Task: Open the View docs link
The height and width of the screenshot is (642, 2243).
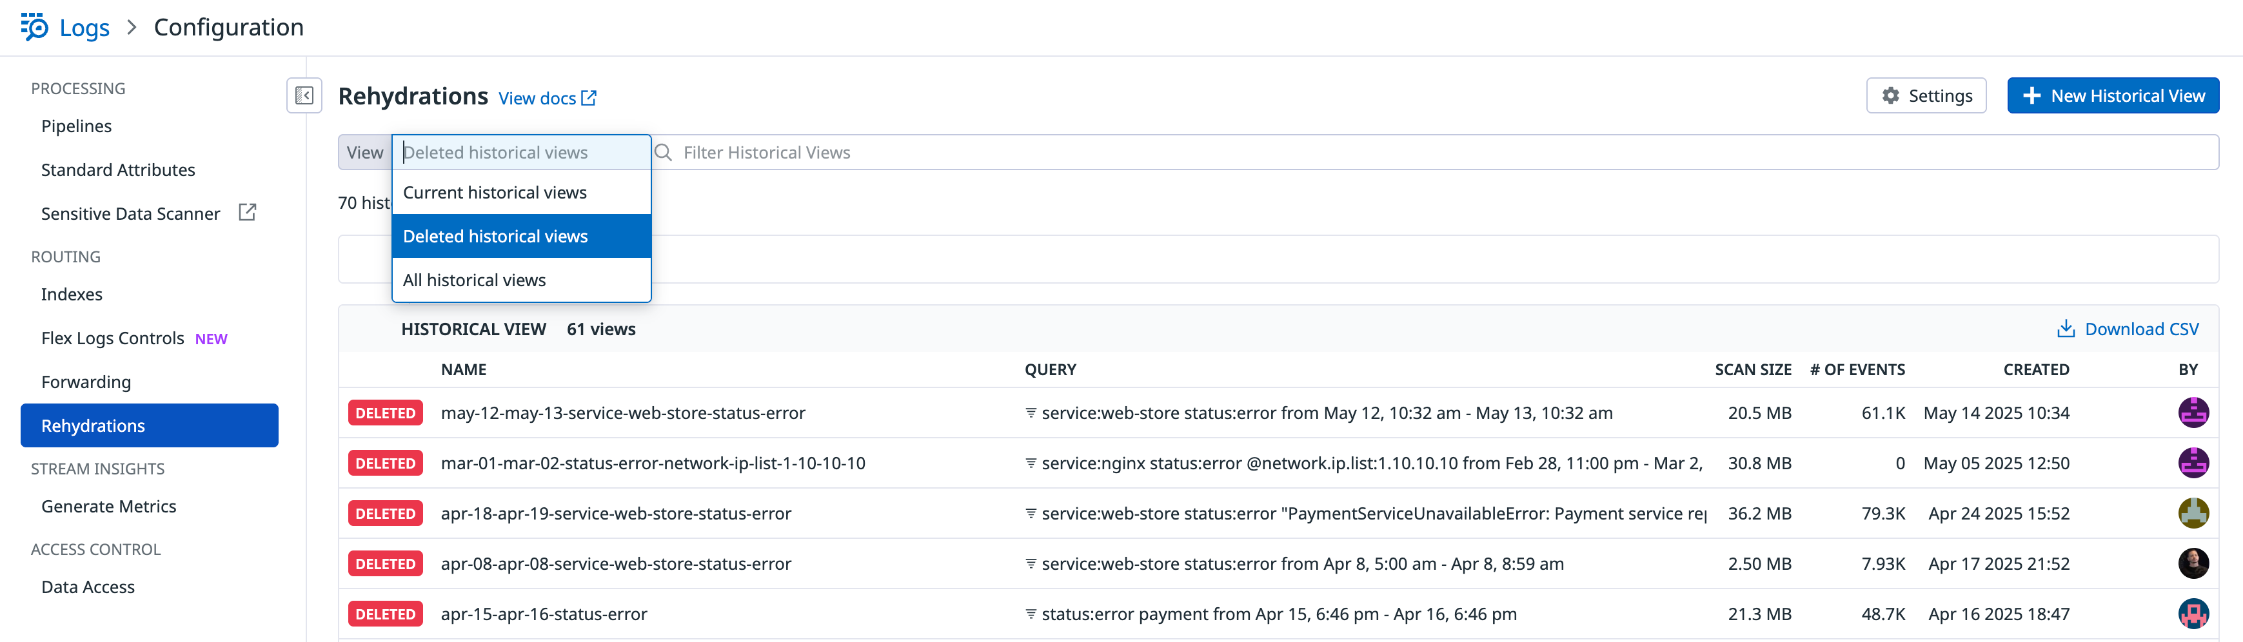Action: [547, 99]
